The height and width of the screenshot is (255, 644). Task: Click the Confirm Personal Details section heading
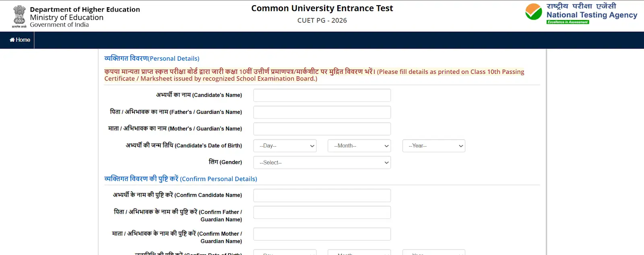[181, 179]
